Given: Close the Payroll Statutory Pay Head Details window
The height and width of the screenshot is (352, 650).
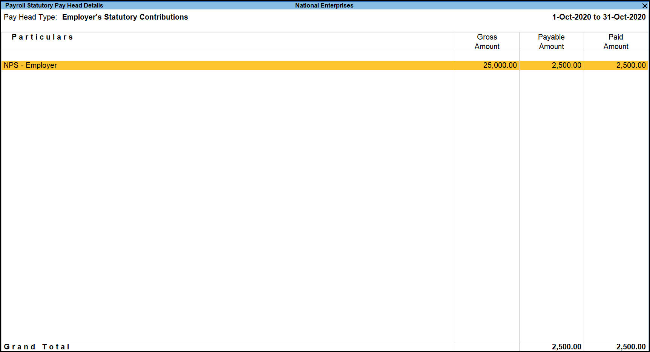Looking at the screenshot, I should [x=645, y=6].
